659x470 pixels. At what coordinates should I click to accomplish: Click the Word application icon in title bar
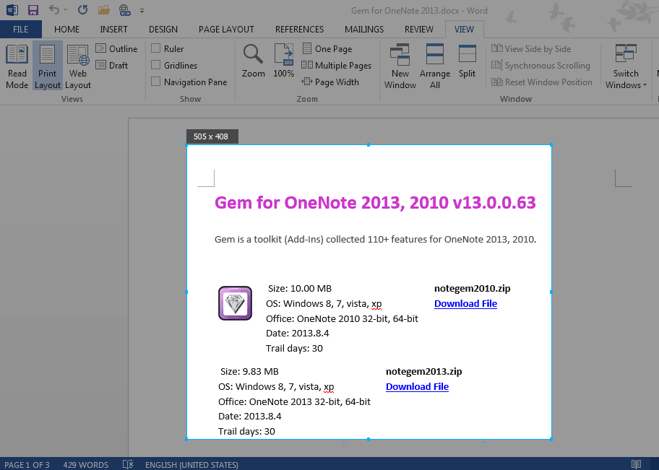[12, 9]
